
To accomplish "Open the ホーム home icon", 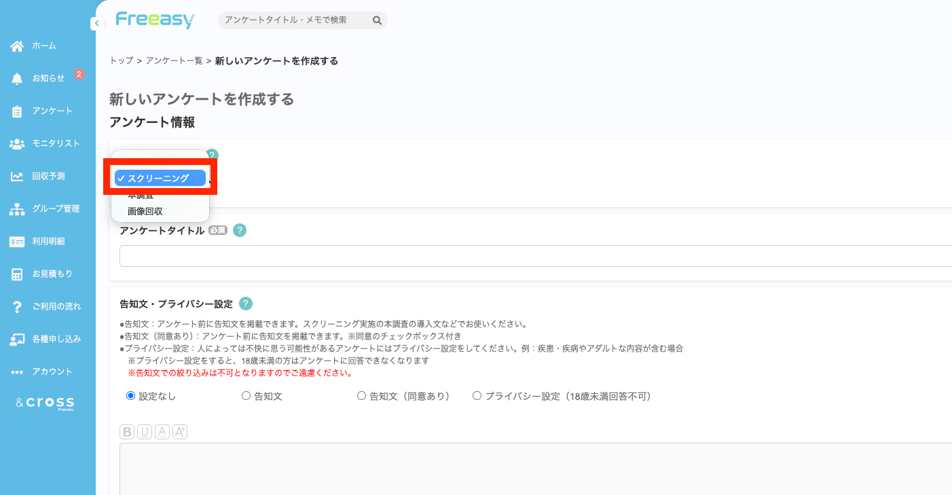I will [16, 45].
